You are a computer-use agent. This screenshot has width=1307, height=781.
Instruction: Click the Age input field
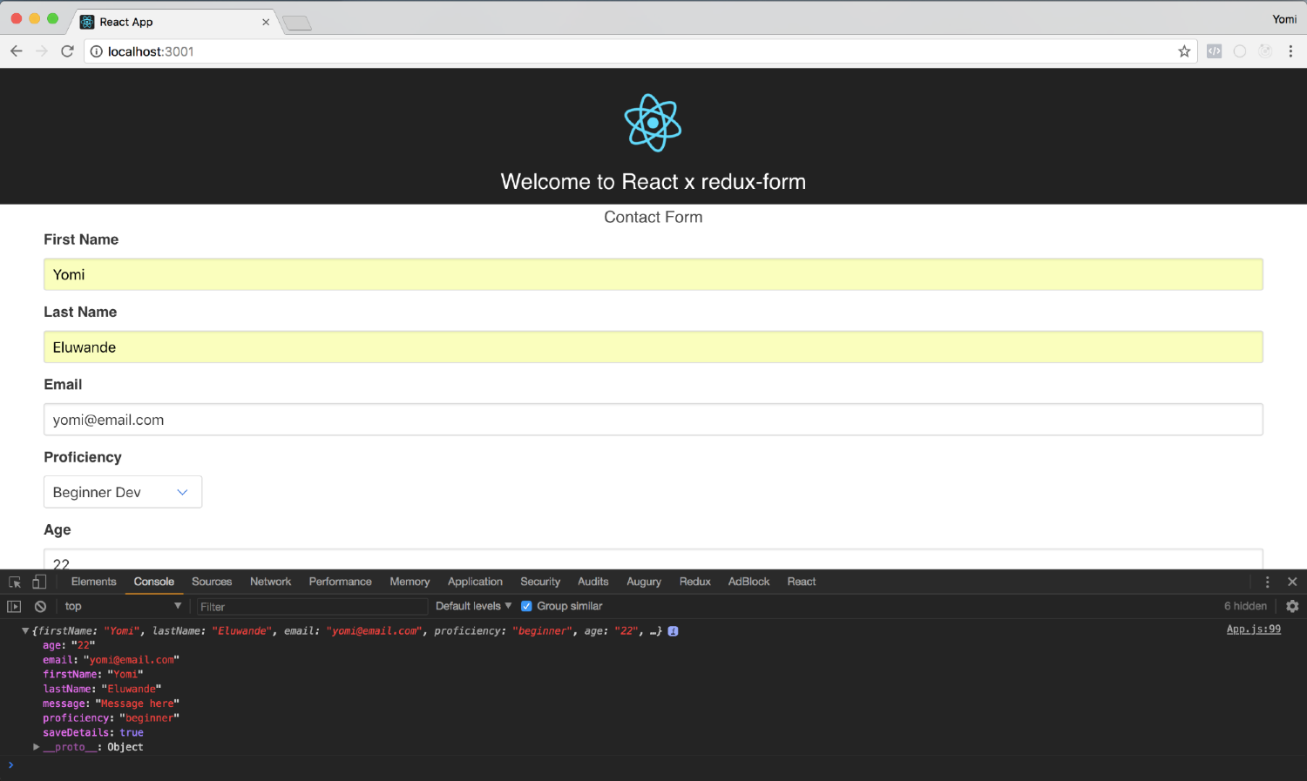(x=653, y=559)
